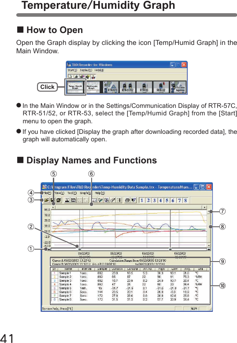Click the printer icon in graph toolbar

coord(127,200)
